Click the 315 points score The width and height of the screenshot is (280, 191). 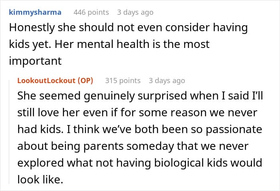click(x=123, y=81)
